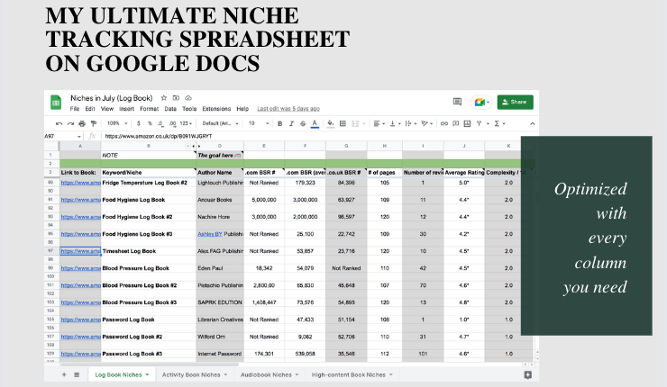Open horizontal align dropdown
This screenshot has height=387, width=667.
[x=379, y=123]
